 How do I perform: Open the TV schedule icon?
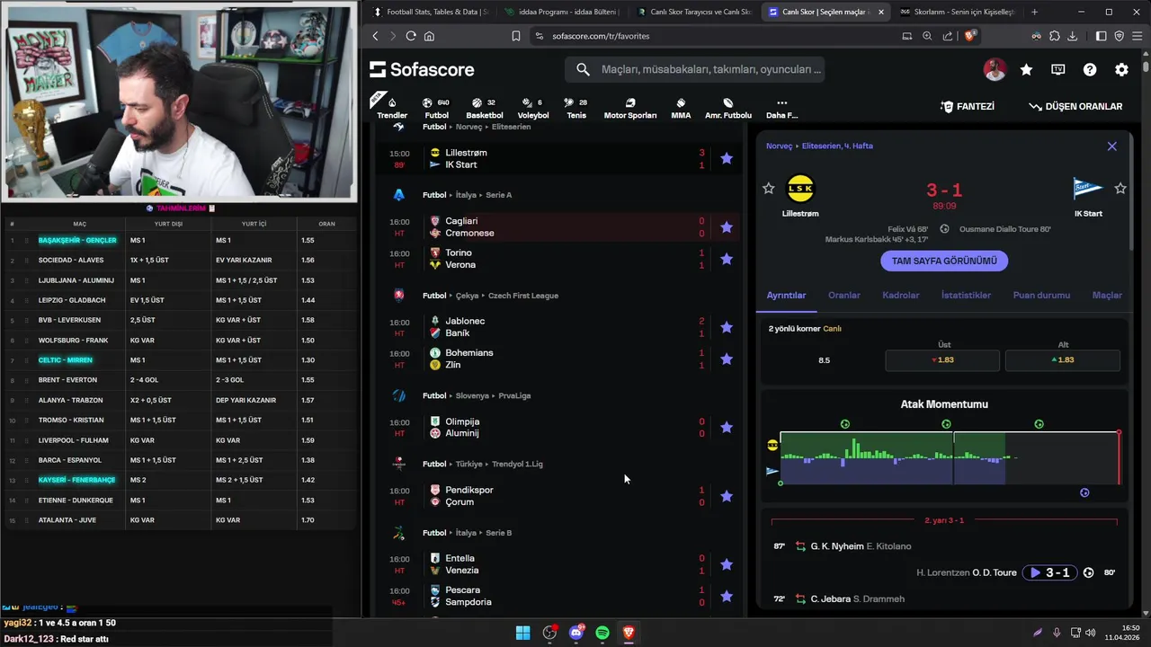coord(1057,69)
